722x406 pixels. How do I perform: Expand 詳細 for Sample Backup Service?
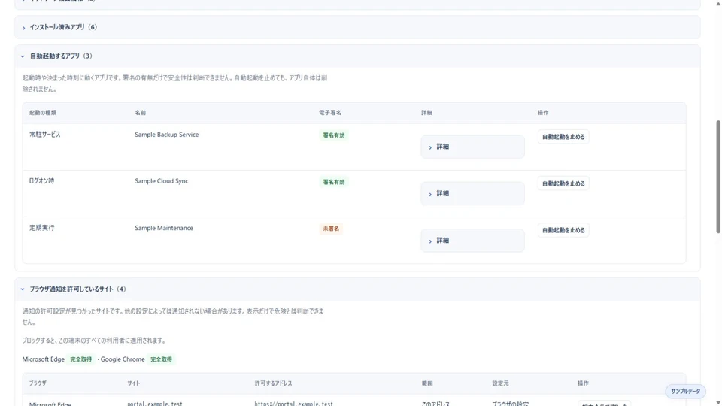click(472, 147)
